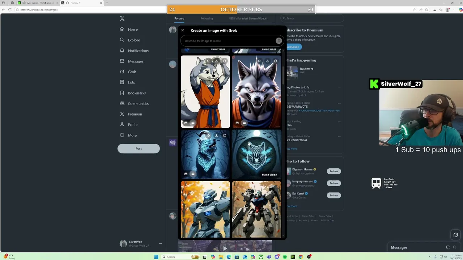463x260 pixels.
Task: Download the howling blue wolf image
Action: point(216,135)
